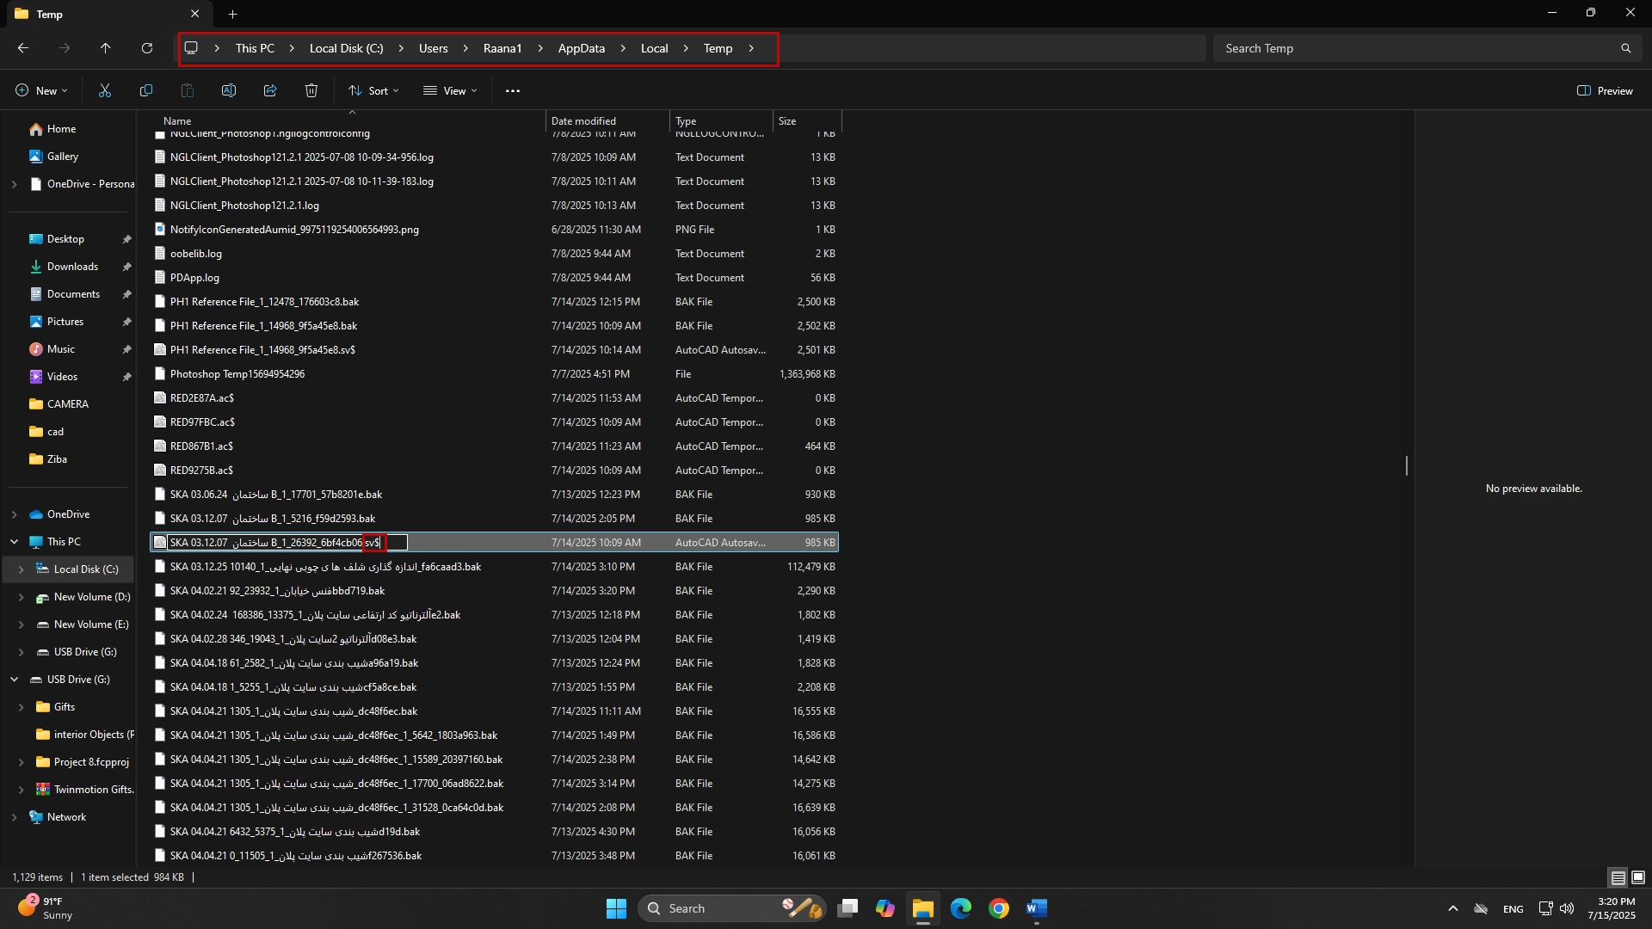This screenshot has width=1652, height=929.
Task: Open a new tab with plus button
Action: tap(232, 14)
